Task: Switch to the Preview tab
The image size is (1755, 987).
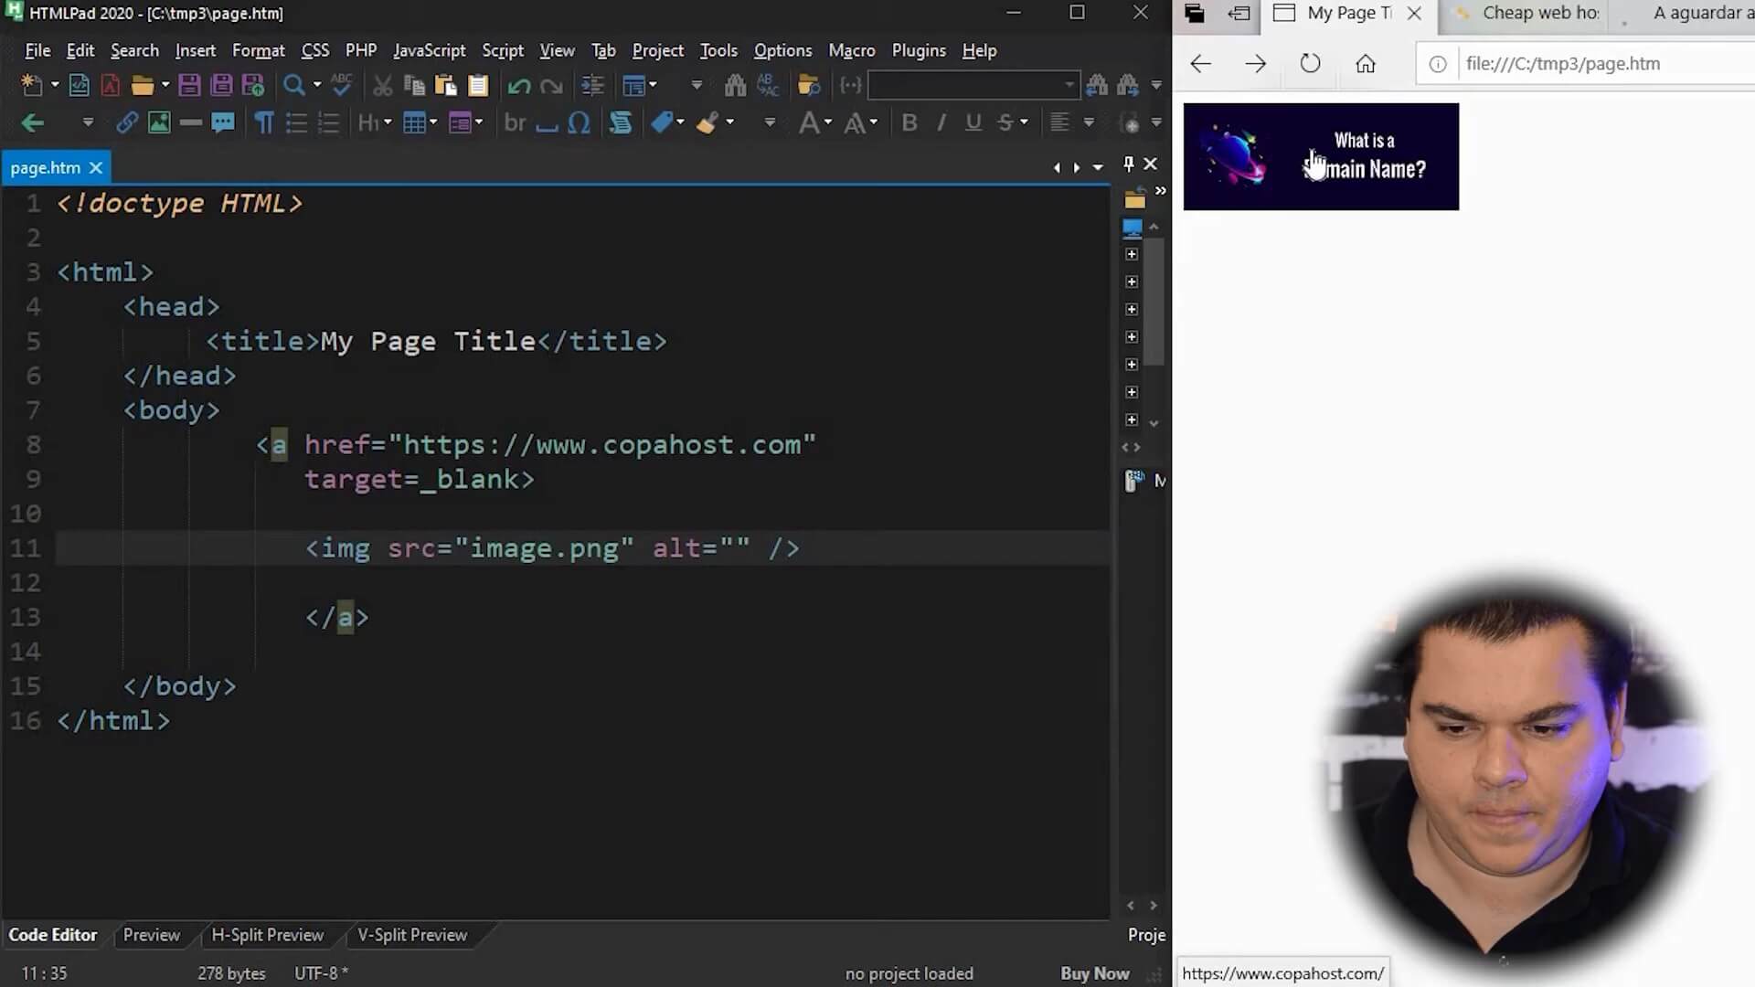Action: [x=152, y=935]
